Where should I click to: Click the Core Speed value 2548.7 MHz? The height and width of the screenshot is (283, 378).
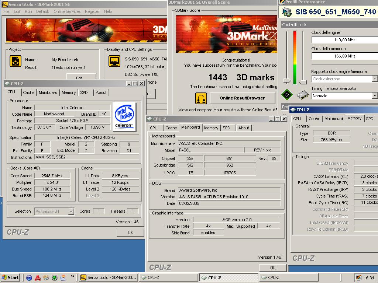tap(52, 176)
